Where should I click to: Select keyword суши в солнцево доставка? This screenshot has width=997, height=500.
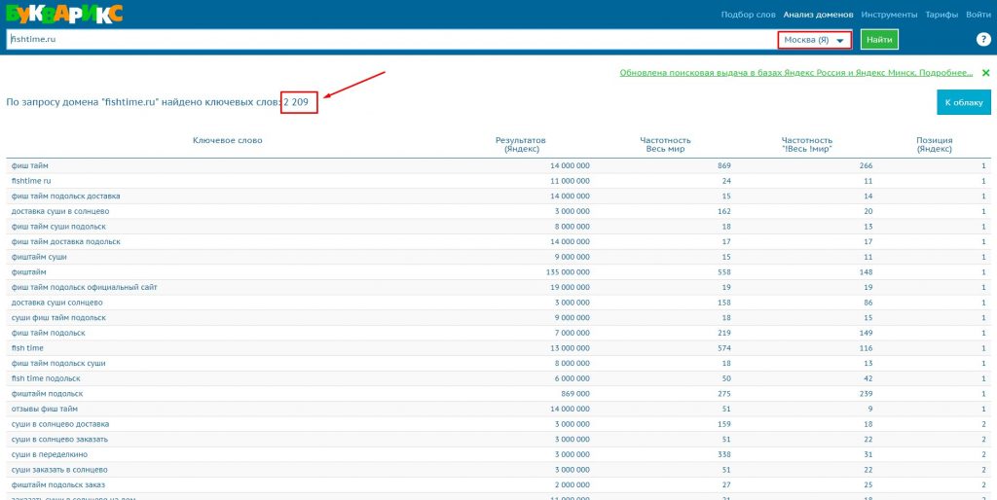(x=60, y=424)
